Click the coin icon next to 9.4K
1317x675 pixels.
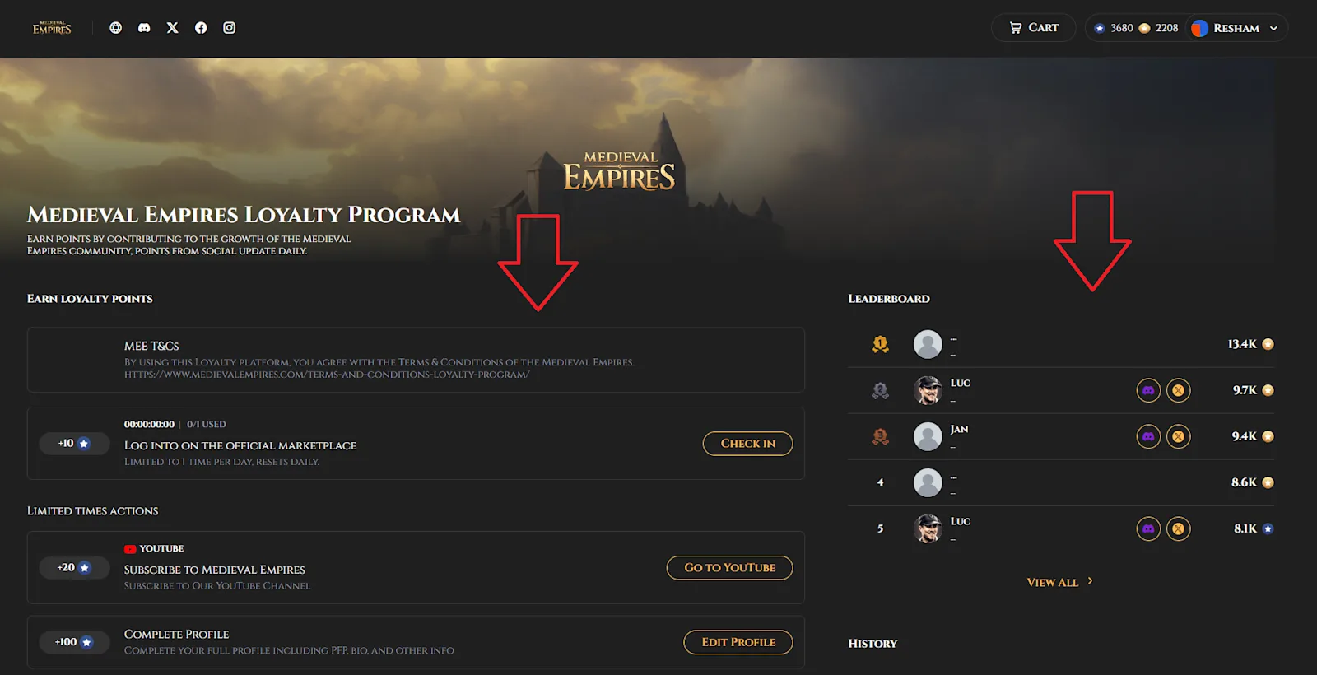[x=1268, y=436]
